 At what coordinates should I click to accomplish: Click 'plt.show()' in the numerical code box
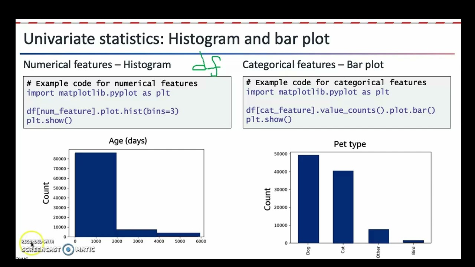tap(49, 120)
